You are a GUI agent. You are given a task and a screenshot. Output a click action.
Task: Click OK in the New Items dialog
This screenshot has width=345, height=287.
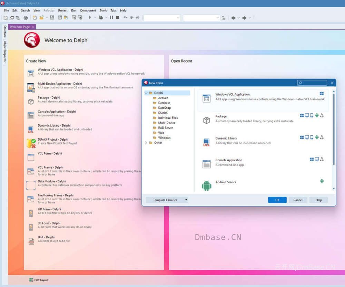pyautogui.click(x=277, y=200)
